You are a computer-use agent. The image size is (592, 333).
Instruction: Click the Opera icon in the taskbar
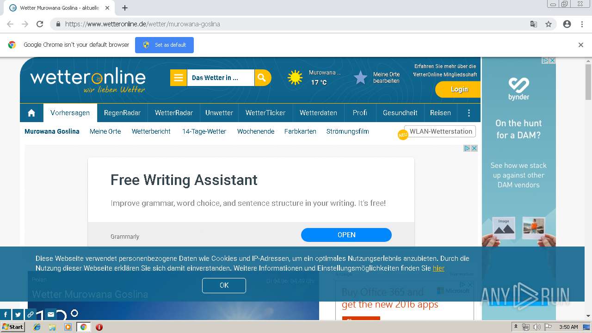coord(99,327)
